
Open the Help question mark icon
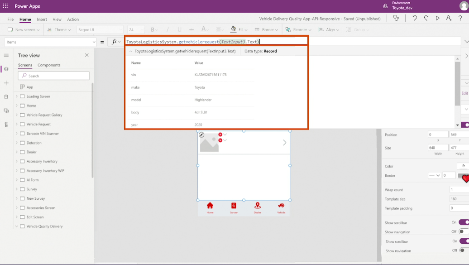click(x=460, y=19)
